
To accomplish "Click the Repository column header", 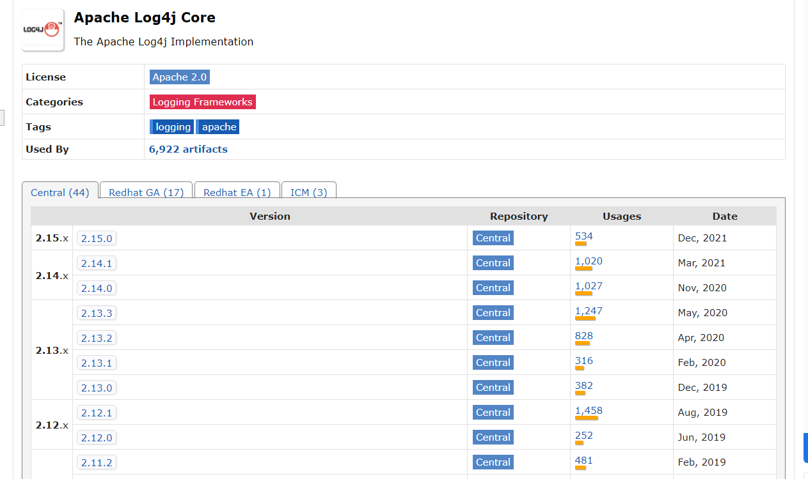I will (519, 217).
